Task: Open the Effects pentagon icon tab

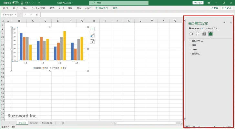Action: (197, 34)
